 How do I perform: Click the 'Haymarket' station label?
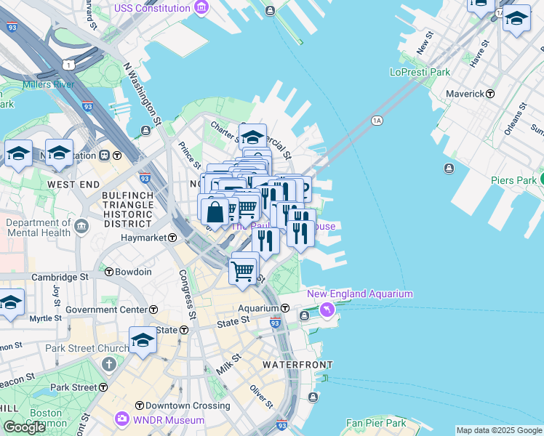click(143, 238)
